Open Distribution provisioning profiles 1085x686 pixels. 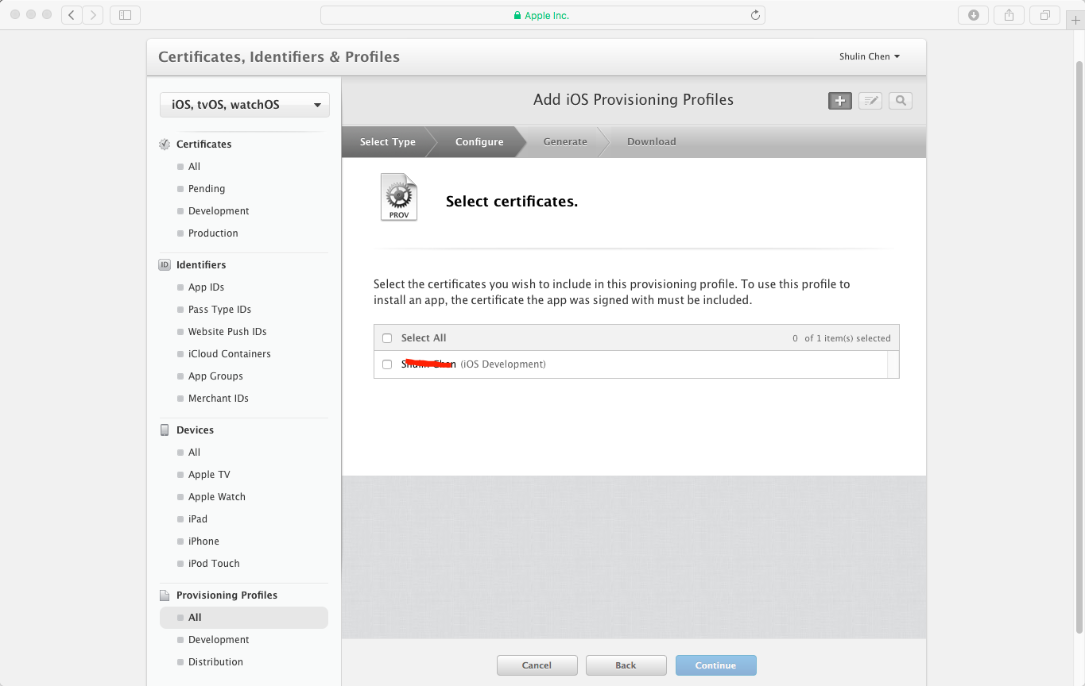[x=215, y=662]
